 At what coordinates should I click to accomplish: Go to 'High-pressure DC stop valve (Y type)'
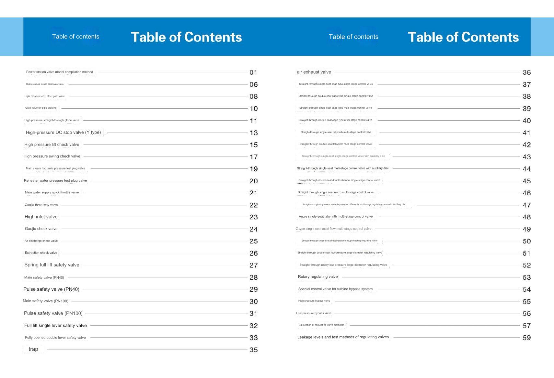pos(63,133)
